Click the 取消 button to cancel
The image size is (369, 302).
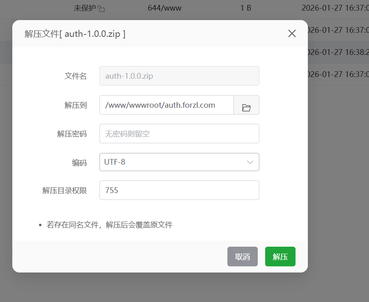tap(242, 256)
